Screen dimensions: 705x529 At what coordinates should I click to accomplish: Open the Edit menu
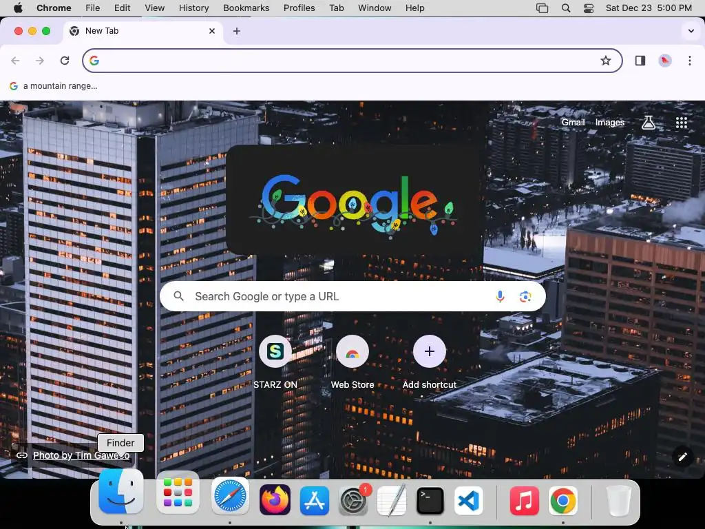[123, 8]
